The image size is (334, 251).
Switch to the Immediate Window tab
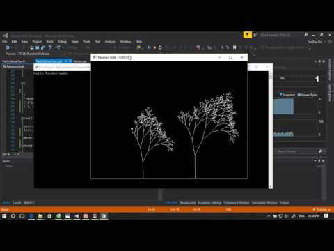coord(264,203)
